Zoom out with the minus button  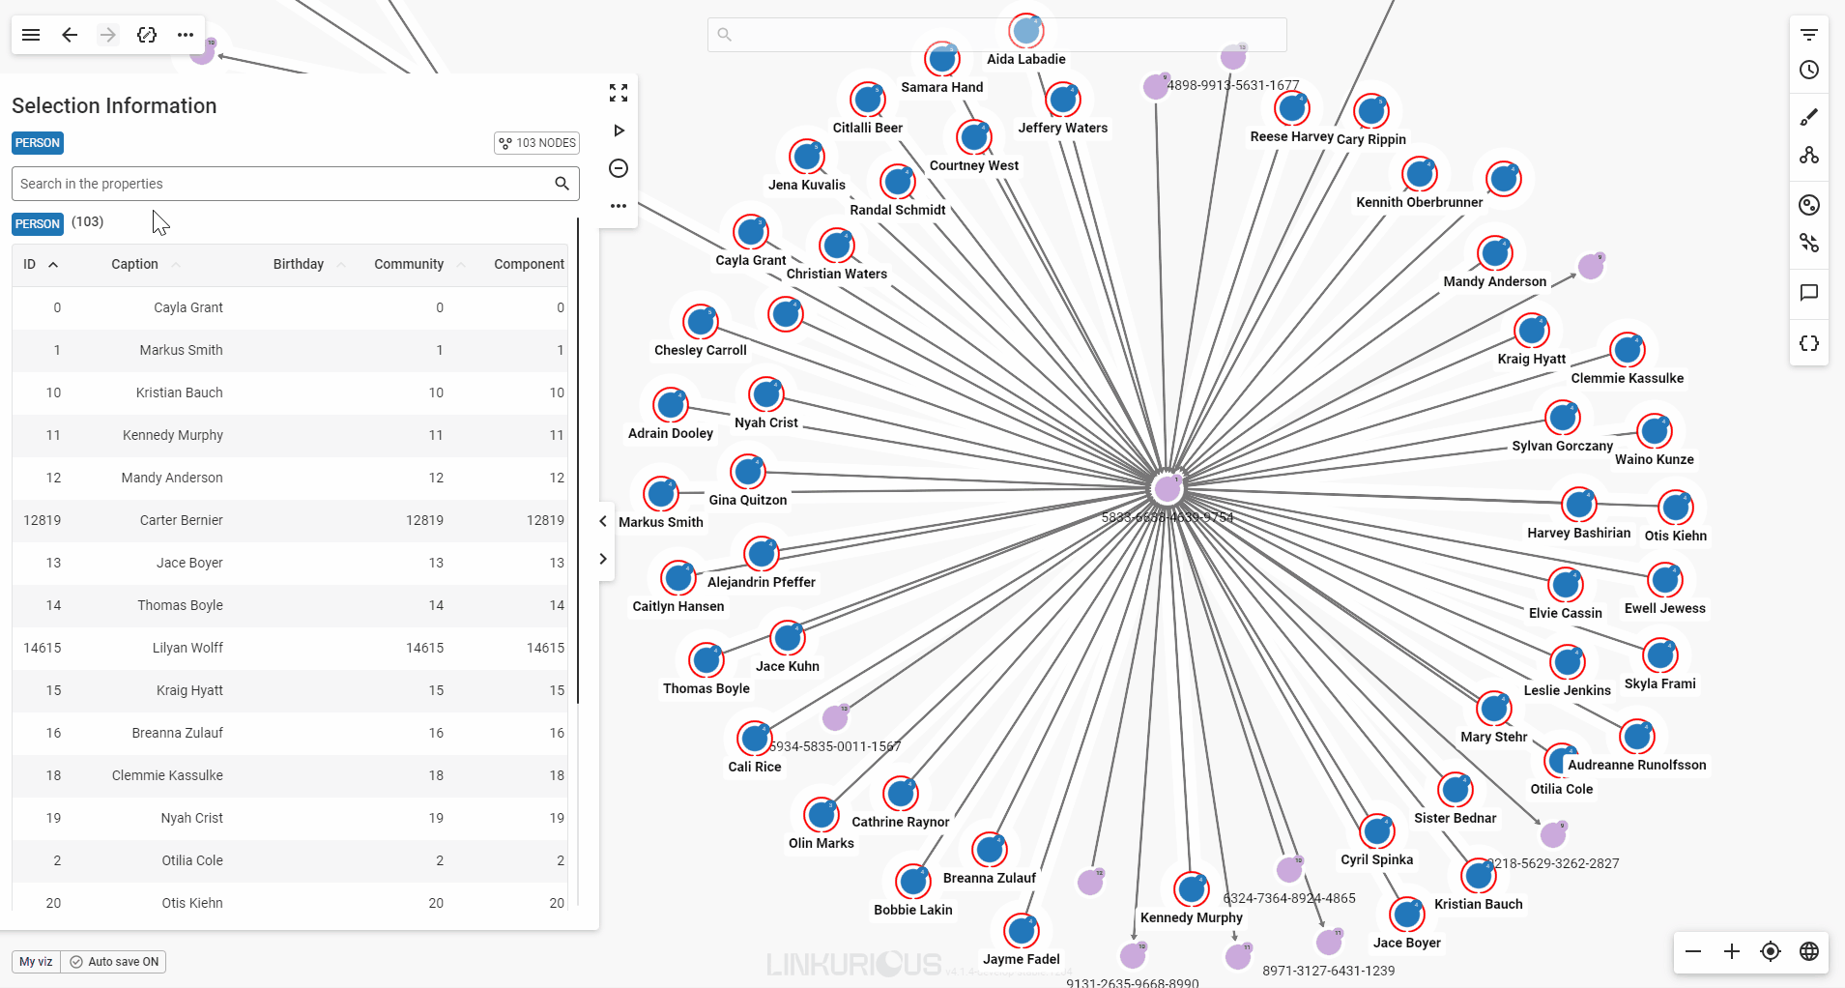[1693, 951]
